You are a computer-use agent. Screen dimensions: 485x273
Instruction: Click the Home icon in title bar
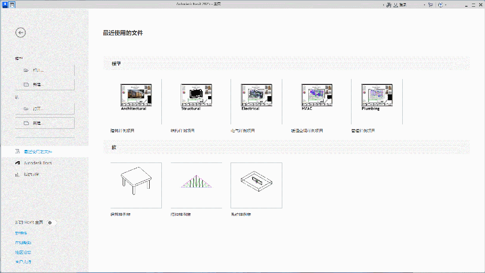[x=12, y=4]
